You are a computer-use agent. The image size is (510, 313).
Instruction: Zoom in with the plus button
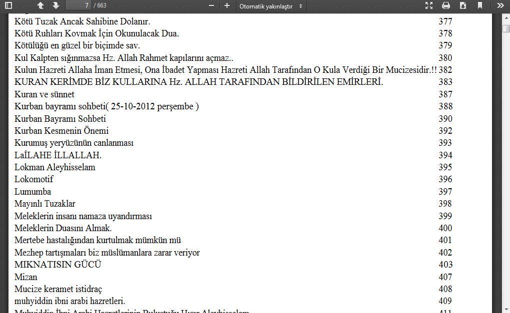tap(227, 5)
